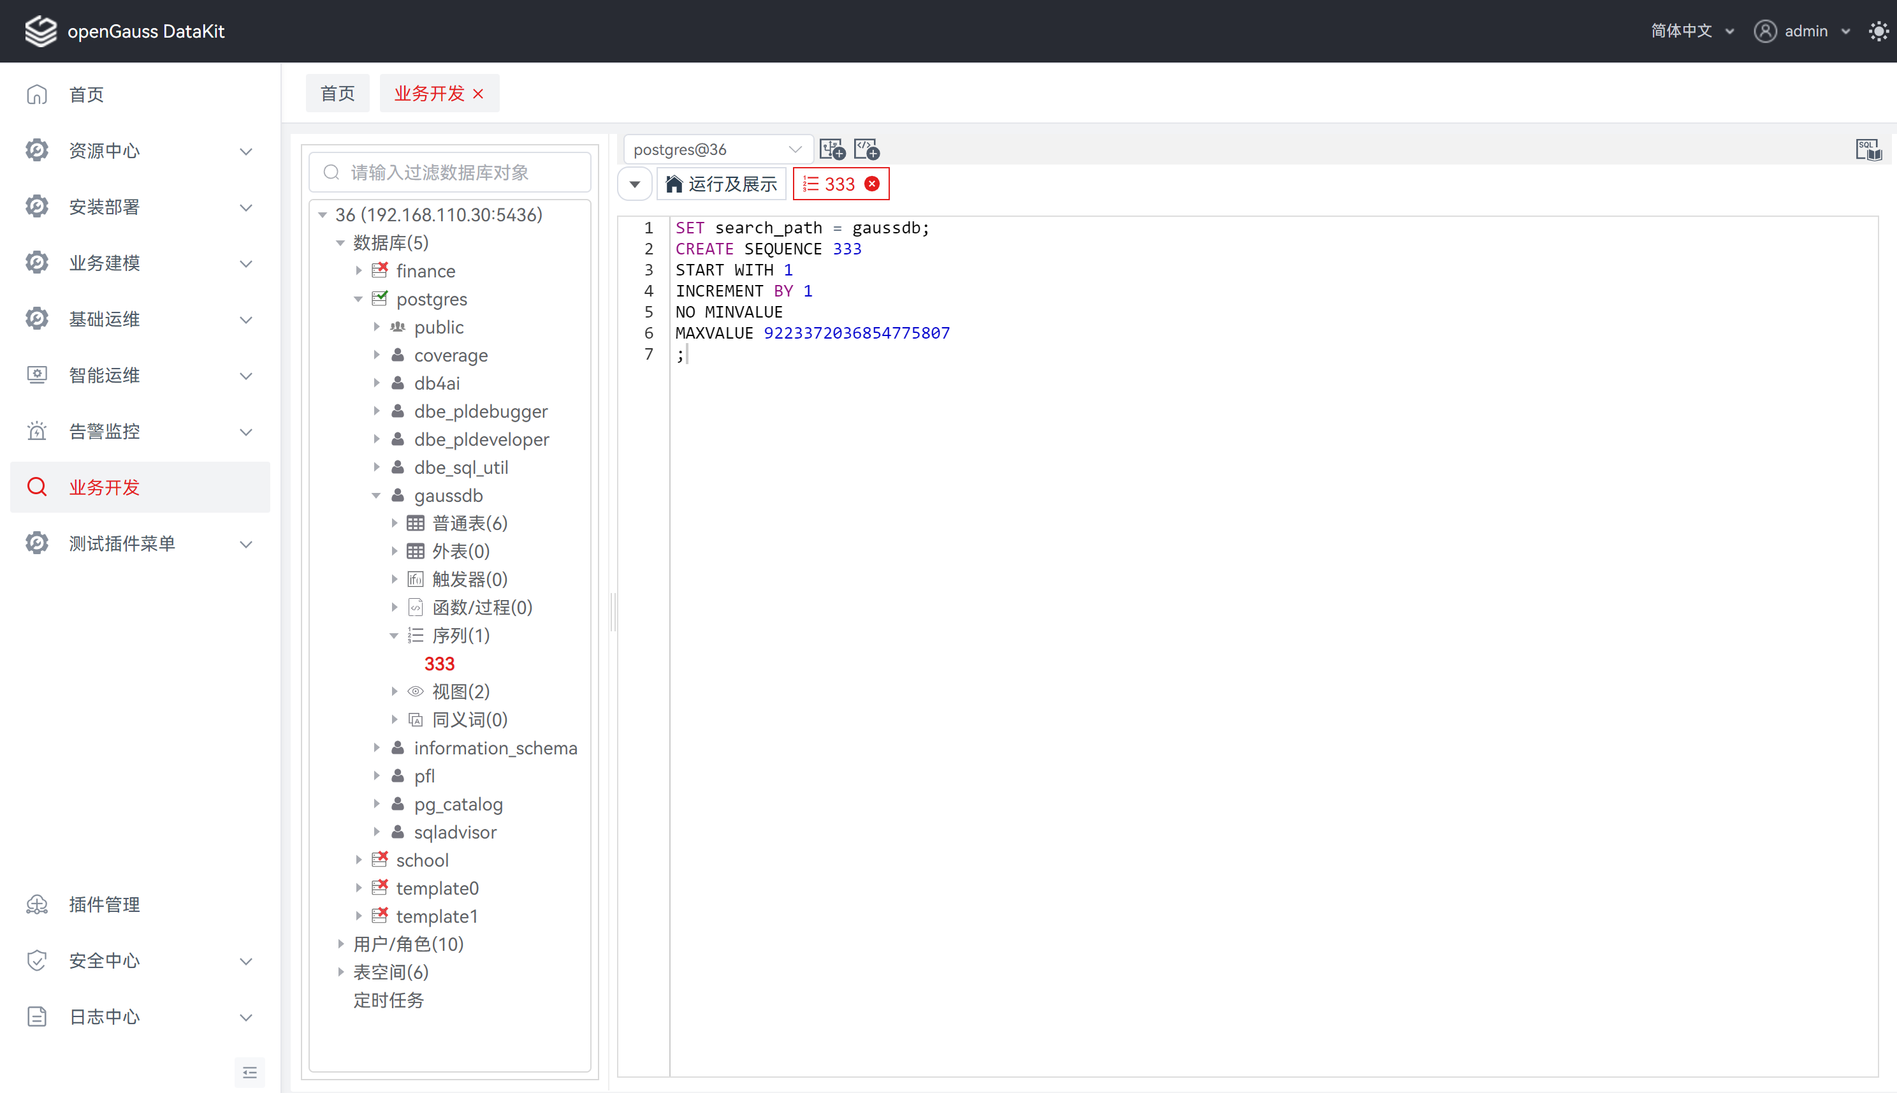Viewport: 1897px width, 1093px height.
Task: Click the 同义词(0) synonym icon
Action: pyautogui.click(x=416, y=720)
